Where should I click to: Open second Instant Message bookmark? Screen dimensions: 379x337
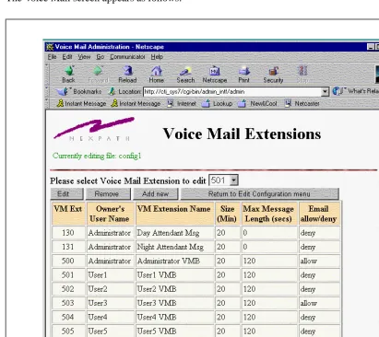pyautogui.click(x=136, y=104)
